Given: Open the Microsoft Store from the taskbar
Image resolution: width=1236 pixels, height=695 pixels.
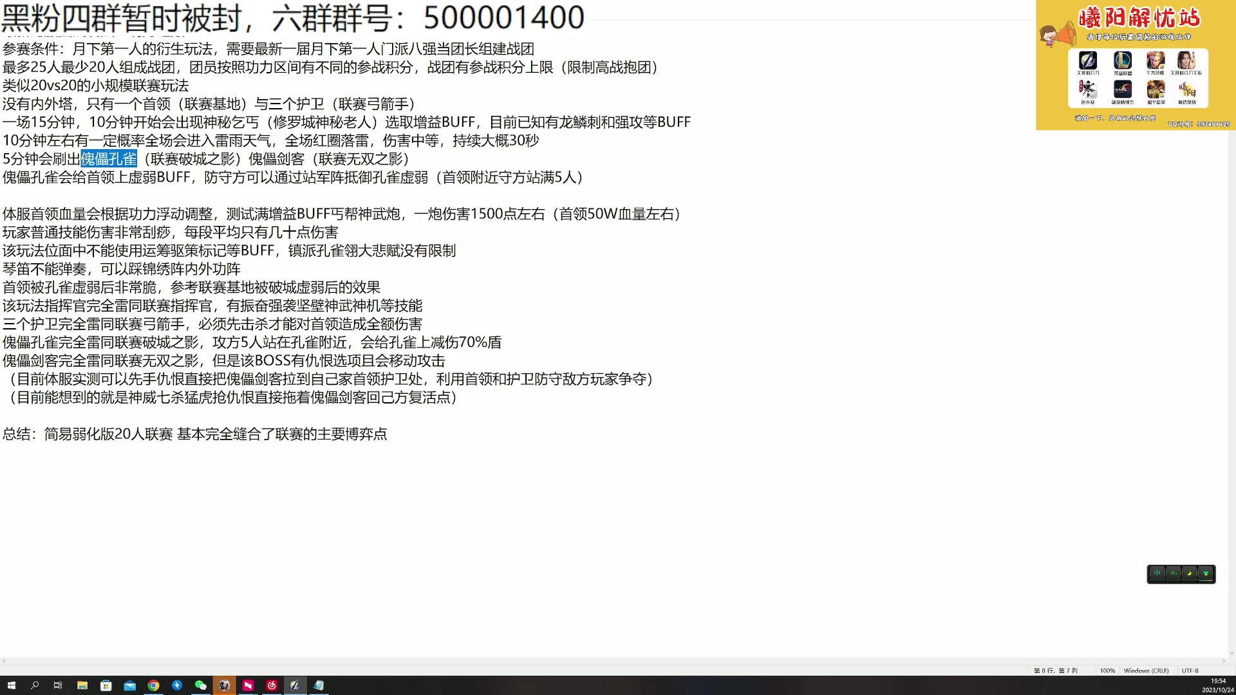Looking at the screenshot, I should [x=106, y=685].
